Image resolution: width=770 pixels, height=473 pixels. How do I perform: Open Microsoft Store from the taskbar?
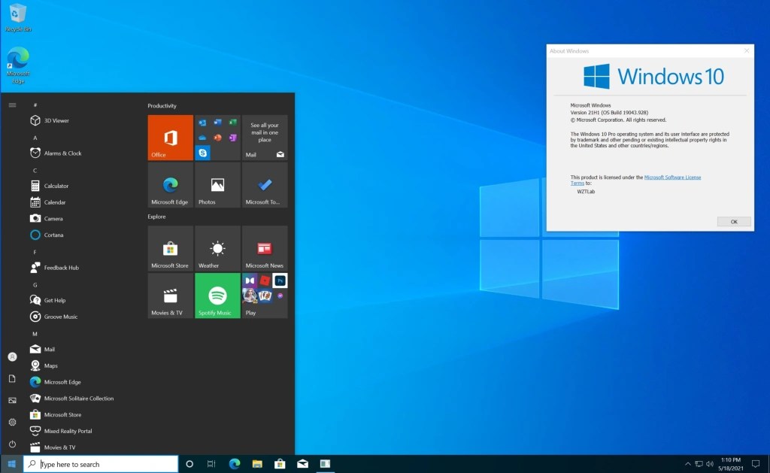280,464
